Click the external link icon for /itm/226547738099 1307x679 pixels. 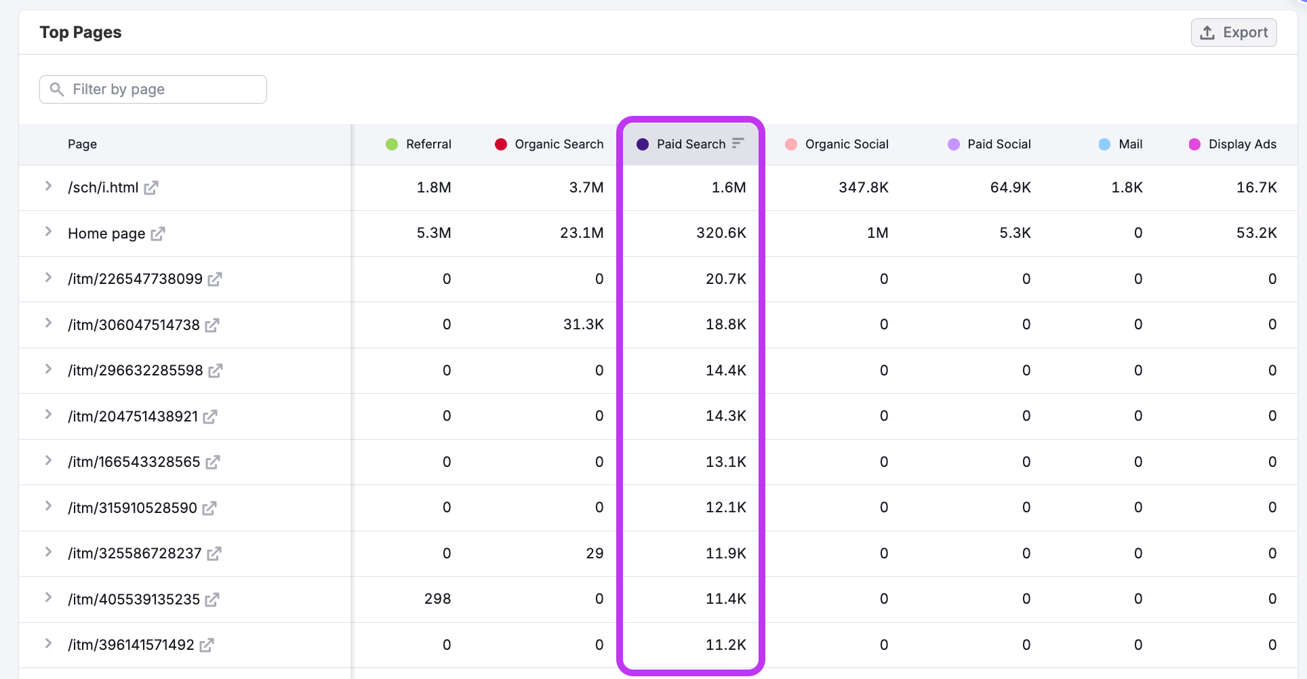click(216, 279)
